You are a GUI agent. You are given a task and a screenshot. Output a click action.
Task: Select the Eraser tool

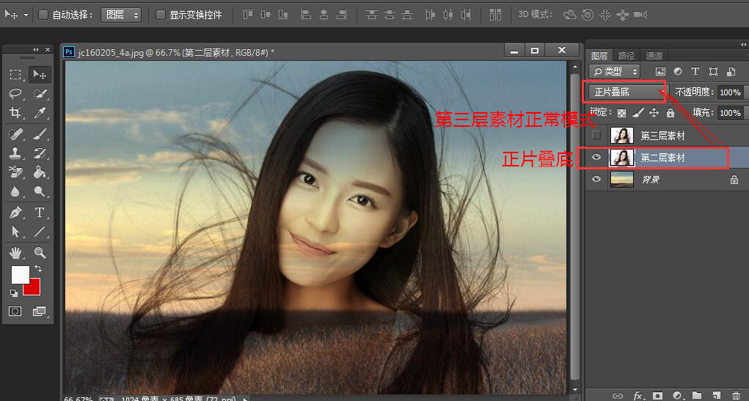click(x=15, y=172)
